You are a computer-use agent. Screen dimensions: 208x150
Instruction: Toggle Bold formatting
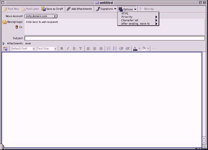62,49
